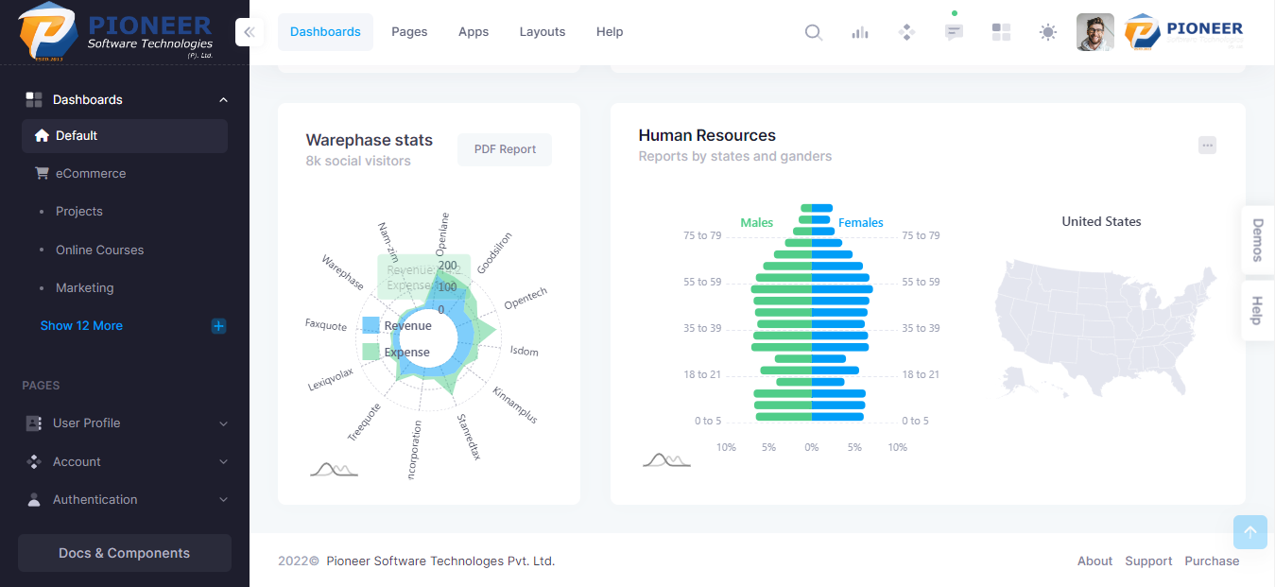
Task: Open the Layouts top menu
Action: 543,32
